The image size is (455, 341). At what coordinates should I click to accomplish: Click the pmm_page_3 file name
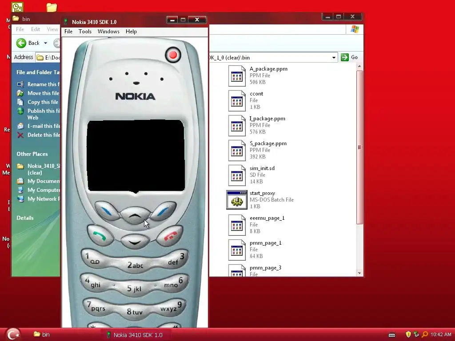pos(265,268)
